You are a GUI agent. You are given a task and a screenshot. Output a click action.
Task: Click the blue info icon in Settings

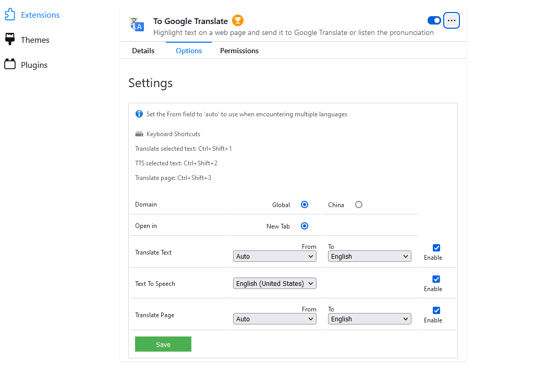(139, 114)
